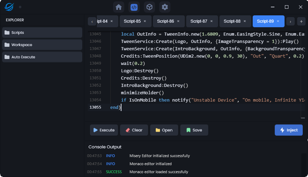308x177 pixels.
Task: Save the script with Save button
Action: (x=194, y=130)
